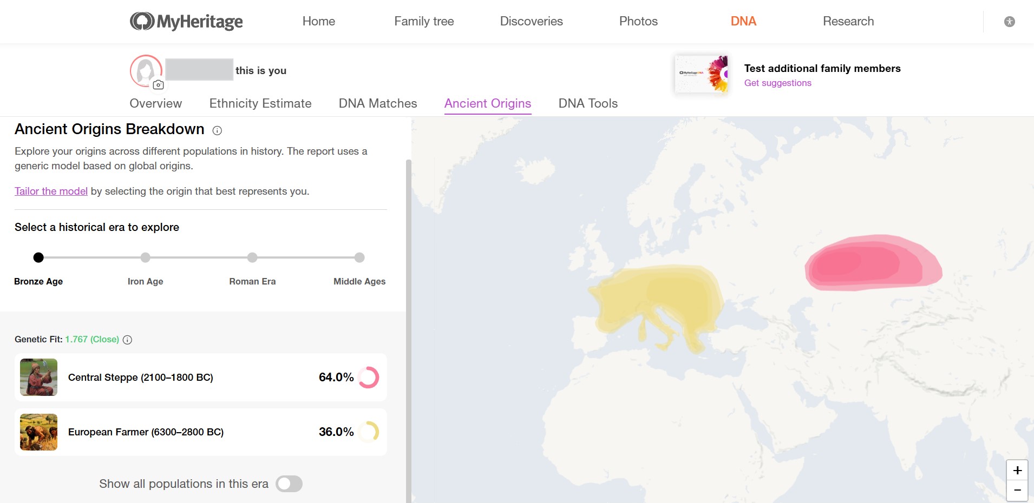The height and width of the screenshot is (503, 1034).
Task: Open the DNA Matches tab
Action: pos(378,103)
